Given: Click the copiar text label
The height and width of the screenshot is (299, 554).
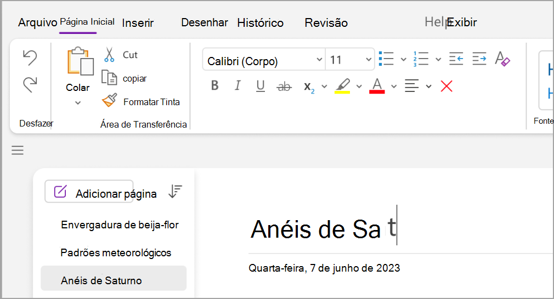Looking at the screenshot, I should pos(134,79).
